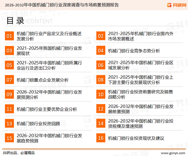The height and width of the screenshot is (156, 188).
Task: Click the 13 chapter number box
Action: point(9,124)
